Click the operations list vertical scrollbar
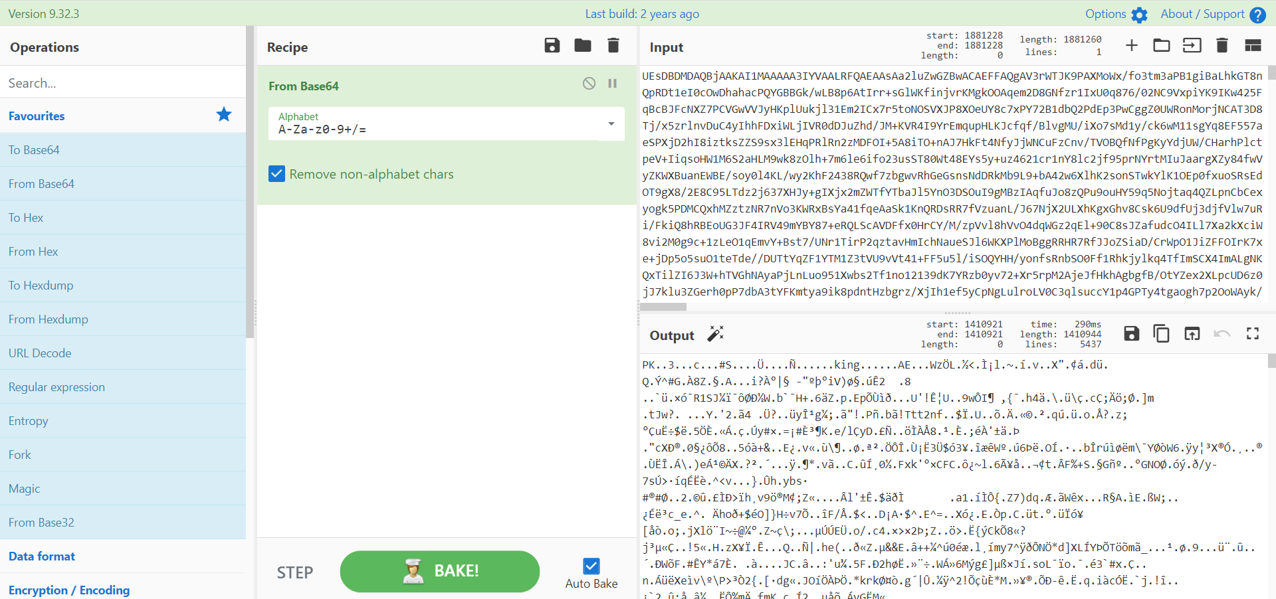Screen dimensions: 1276x599 250,182
